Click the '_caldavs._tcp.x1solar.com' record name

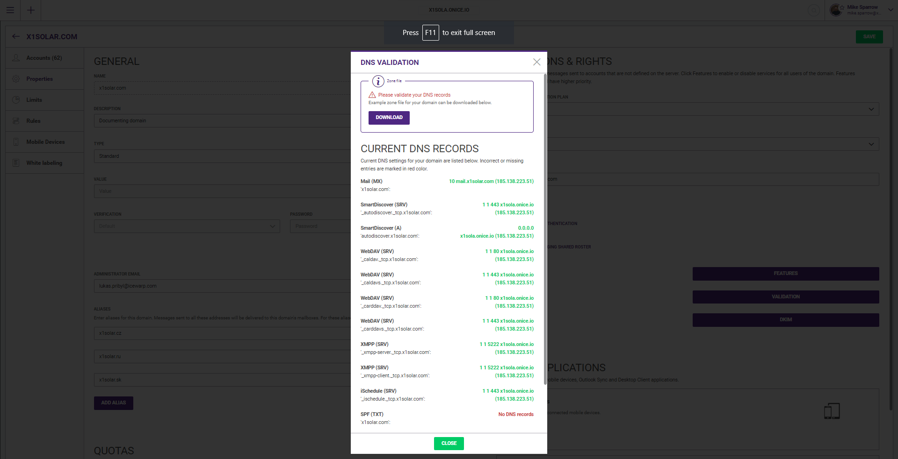tap(391, 282)
